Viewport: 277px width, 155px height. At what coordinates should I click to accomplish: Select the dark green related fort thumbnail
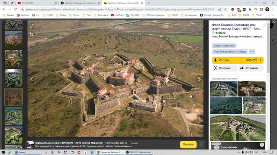coord(226,106)
